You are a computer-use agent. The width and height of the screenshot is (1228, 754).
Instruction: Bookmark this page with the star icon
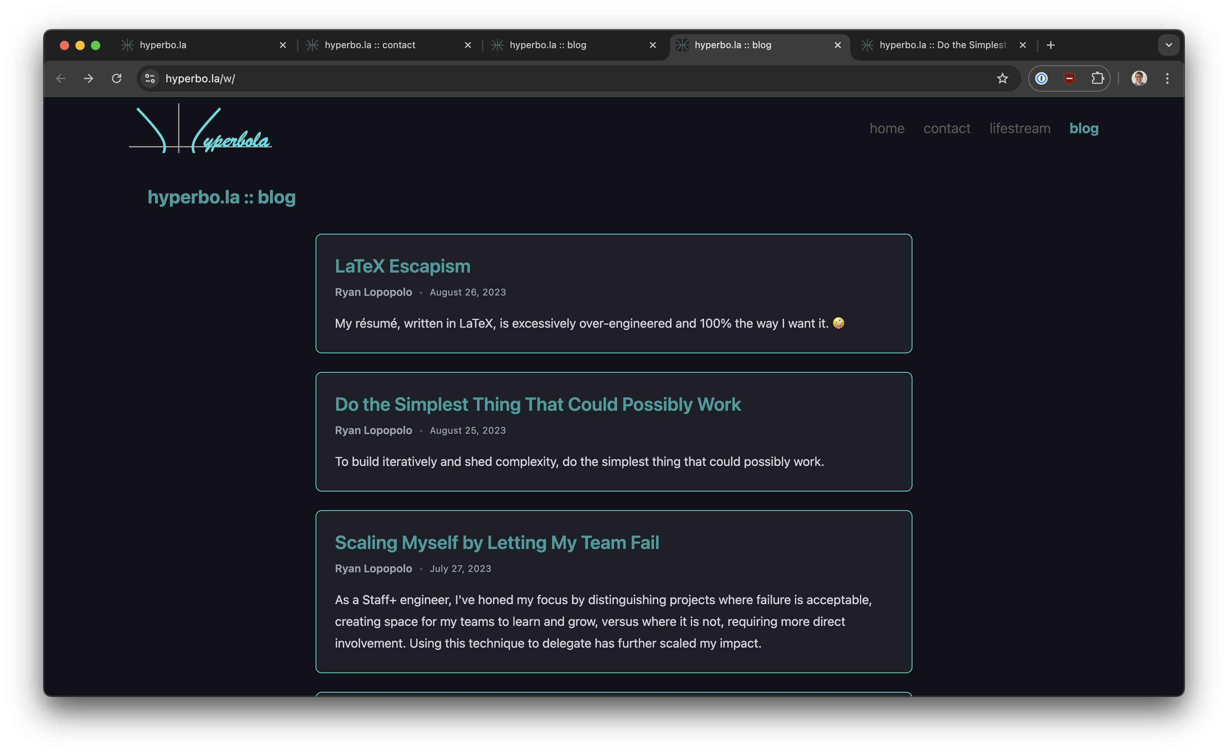click(x=1003, y=78)
